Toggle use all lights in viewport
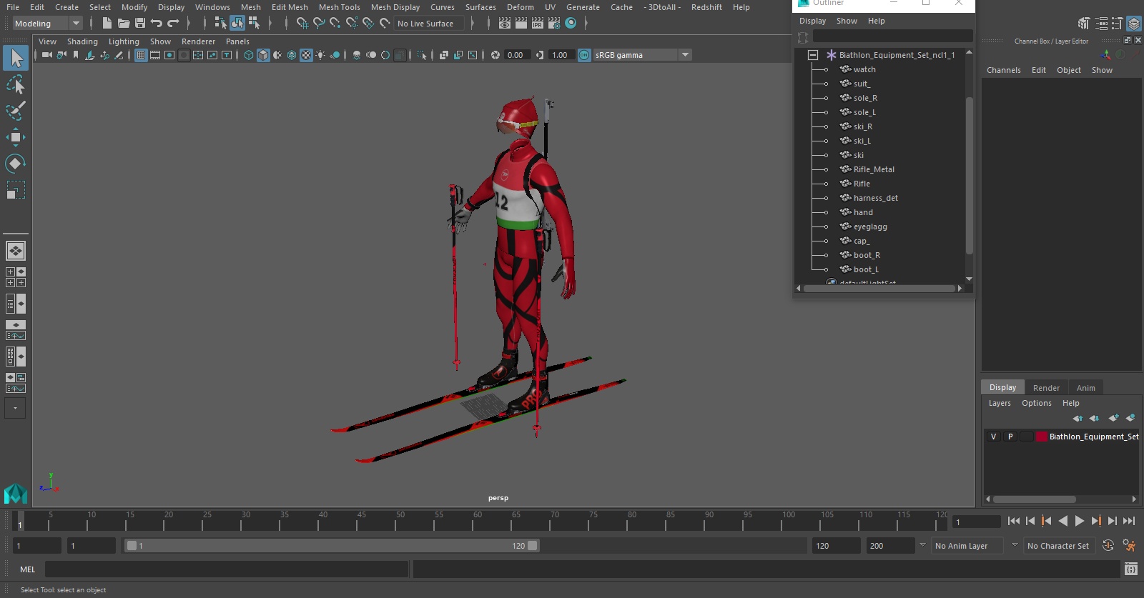Viewport: 1144px width, 598px height. [x=320, y=55]
